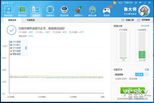Click the camera icon beside 保存截屏
Image resolution: width=154 pixels, height=103 pixels.
(x=139, y=20)
